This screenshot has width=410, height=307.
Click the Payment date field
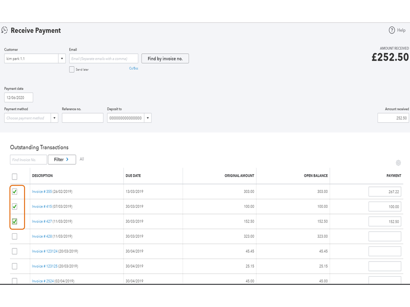point(18,98)
